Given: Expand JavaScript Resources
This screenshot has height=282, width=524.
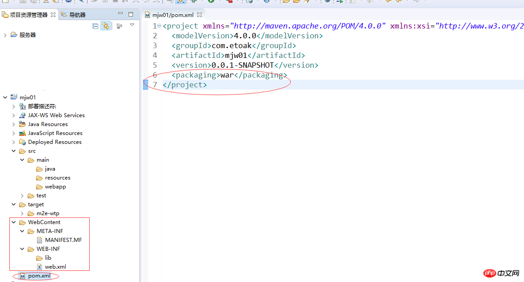Looking at the screenshot, I should pyautogui.click(x=14, y=133).
